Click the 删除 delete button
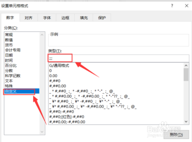This screenshot has width=192, height=142. tap(176, 135)
